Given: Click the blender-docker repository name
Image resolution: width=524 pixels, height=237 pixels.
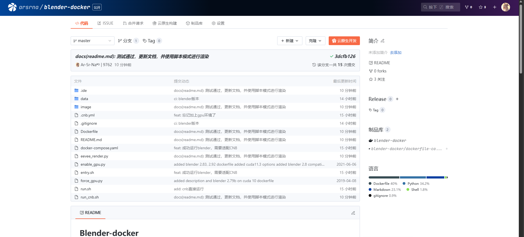Looking at the screenshot, I should (67, 7).
